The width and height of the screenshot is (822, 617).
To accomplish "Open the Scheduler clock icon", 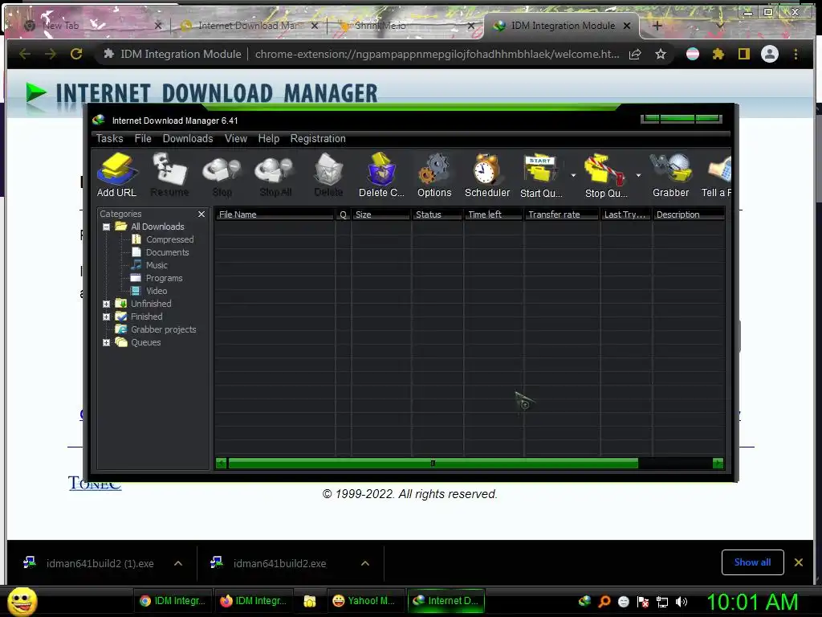I will (487, 175).
